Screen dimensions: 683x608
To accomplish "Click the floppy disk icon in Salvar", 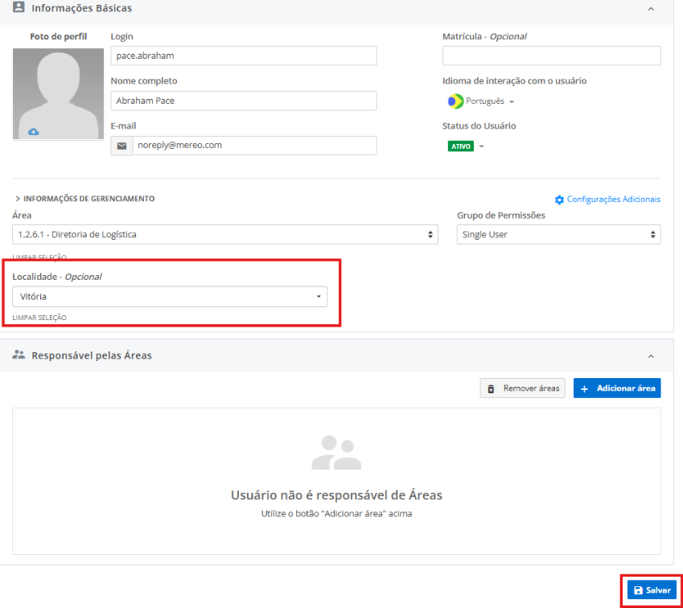I will pos(639,590).
